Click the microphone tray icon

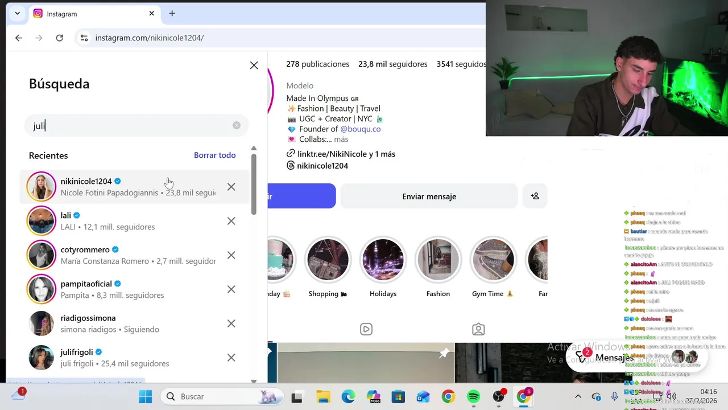point(614,396)
